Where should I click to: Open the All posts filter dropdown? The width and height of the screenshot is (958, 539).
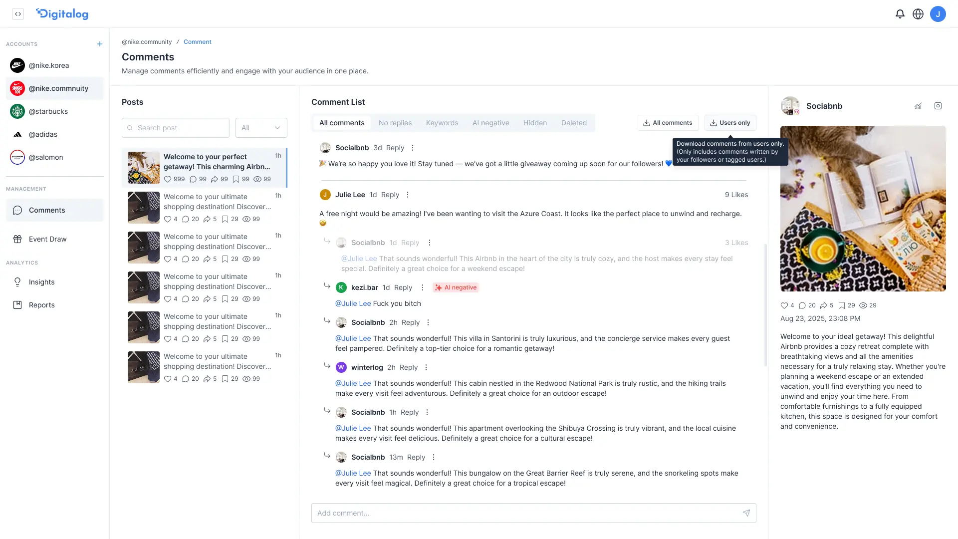[x=261, y=128]
